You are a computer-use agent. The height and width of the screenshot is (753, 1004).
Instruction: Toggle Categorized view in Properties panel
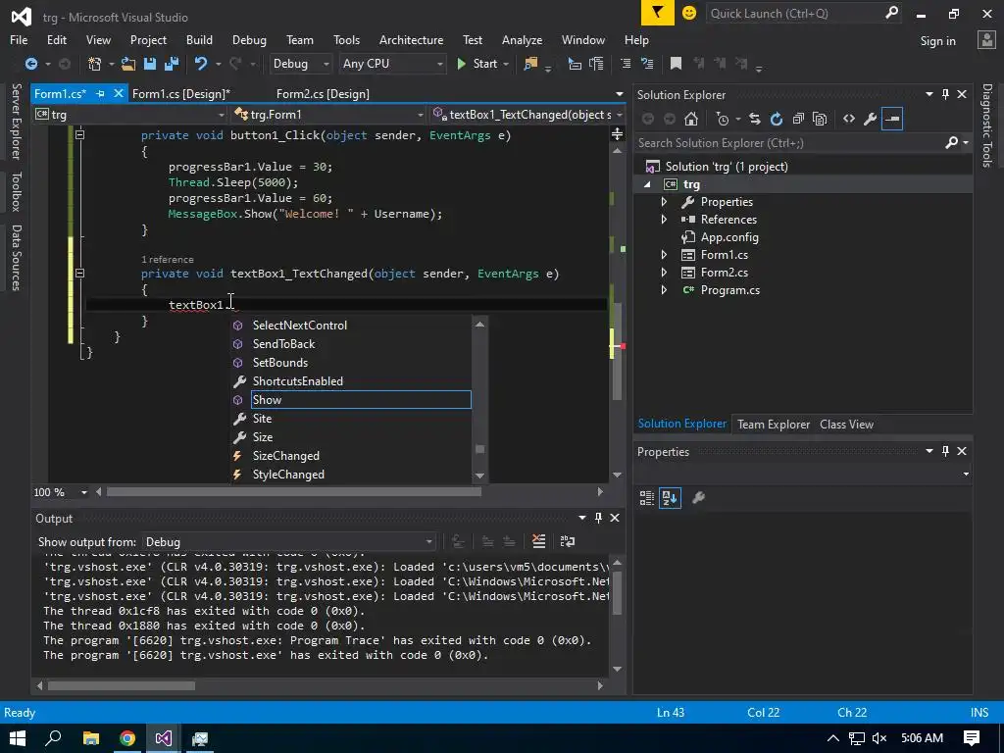(647, 497)
